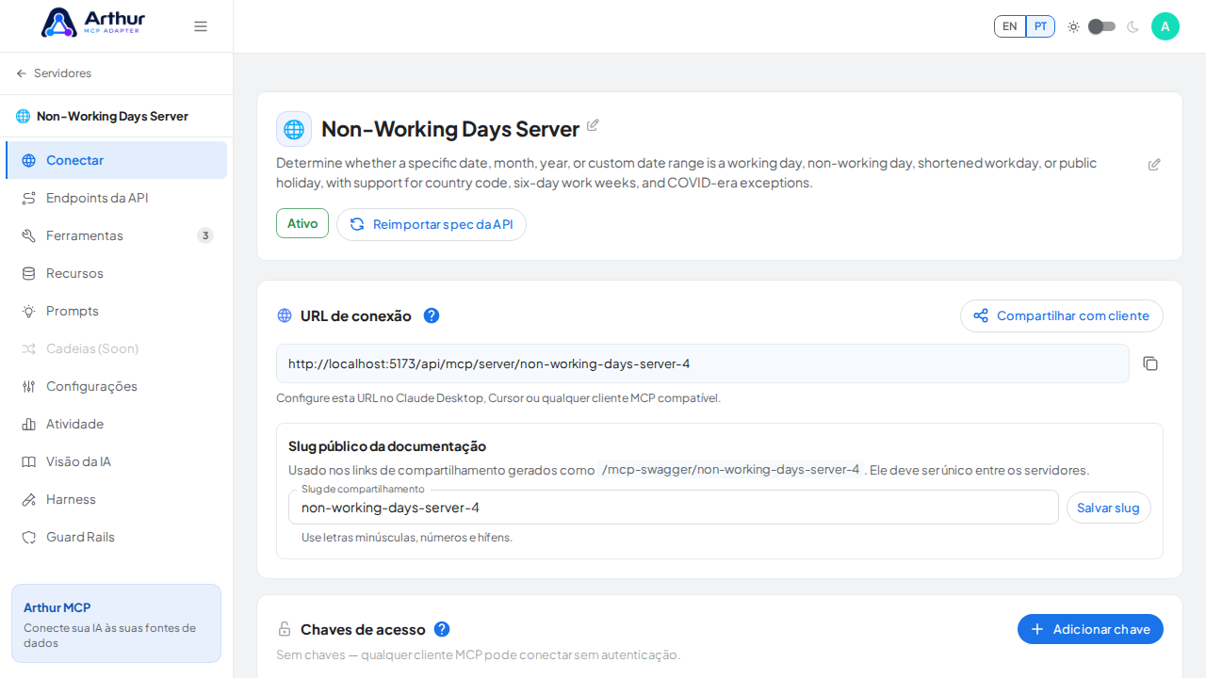Image resolution: width=1206 pixels, height=678 pixels.
Task: Open Ferramentas section
Action: [x=116, y=235]
